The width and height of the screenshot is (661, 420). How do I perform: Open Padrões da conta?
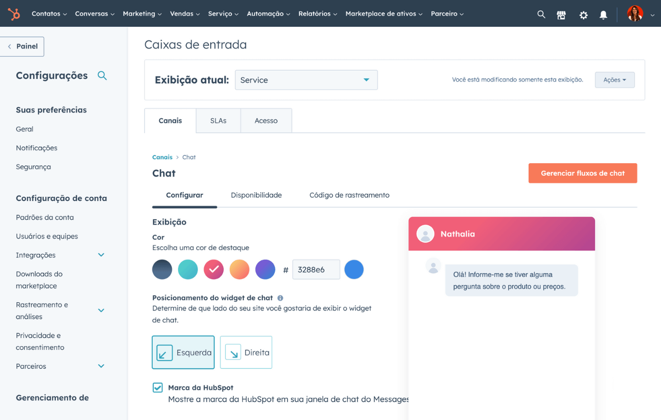(x=45, y=217)
